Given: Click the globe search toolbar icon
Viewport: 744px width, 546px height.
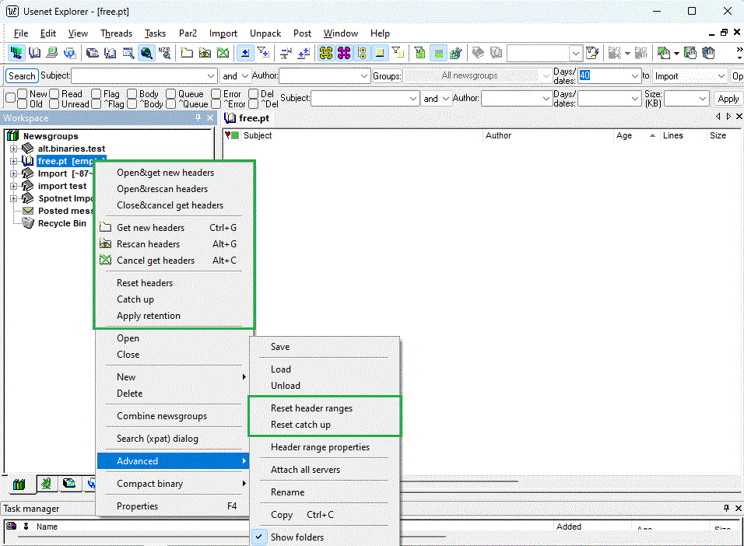Looking at the screenshot, I should pos(146,53).
